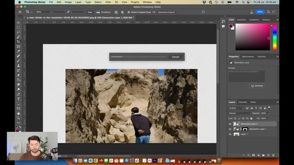Open the History panel icon

coord(223,22)
